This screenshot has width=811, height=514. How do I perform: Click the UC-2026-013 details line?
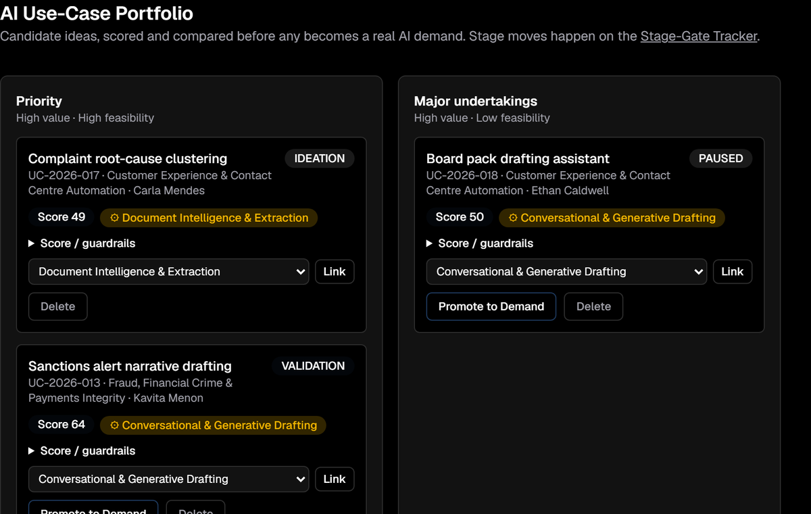tap(130, 391)
